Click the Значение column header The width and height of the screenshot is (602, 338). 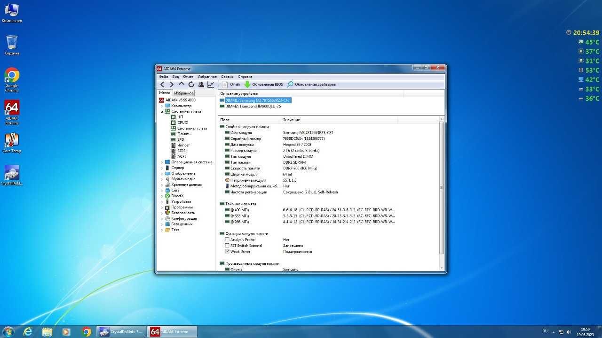340,120
